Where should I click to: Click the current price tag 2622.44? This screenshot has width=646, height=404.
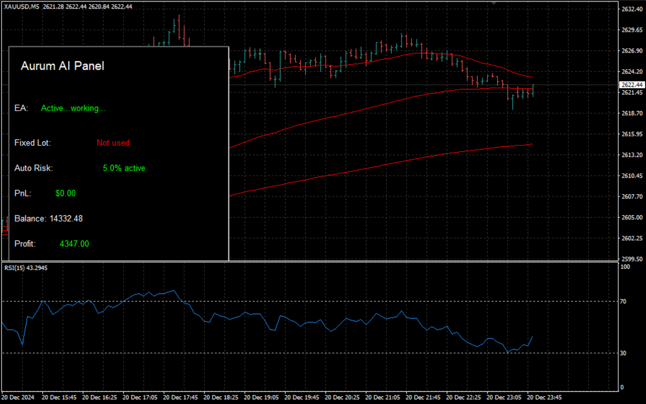[632, 85]
